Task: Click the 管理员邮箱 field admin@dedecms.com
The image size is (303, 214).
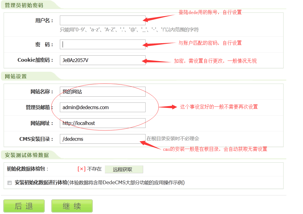Action: point(103,107)
